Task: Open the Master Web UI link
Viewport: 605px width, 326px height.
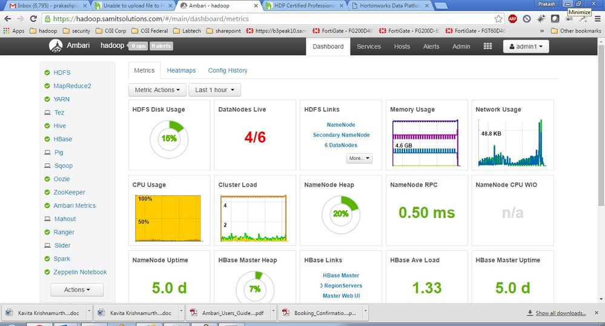Action: pos(341,296)
